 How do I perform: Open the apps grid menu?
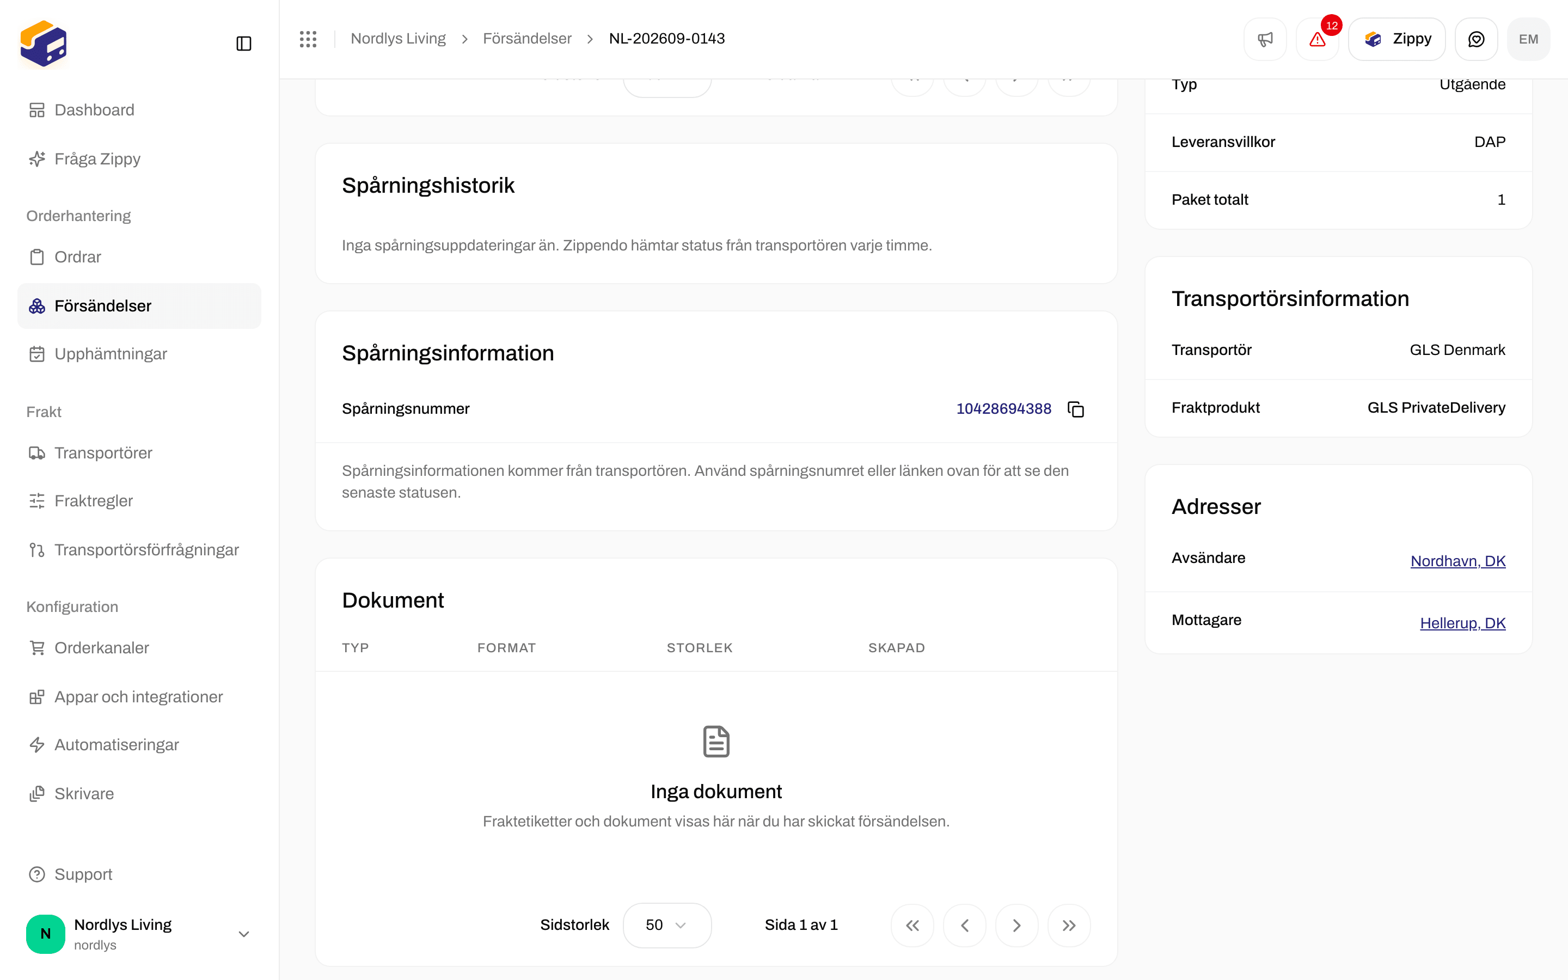[308, 39]
